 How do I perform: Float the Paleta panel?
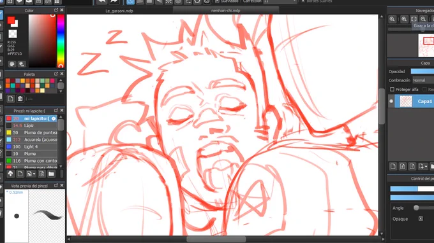tap(56, 74)
